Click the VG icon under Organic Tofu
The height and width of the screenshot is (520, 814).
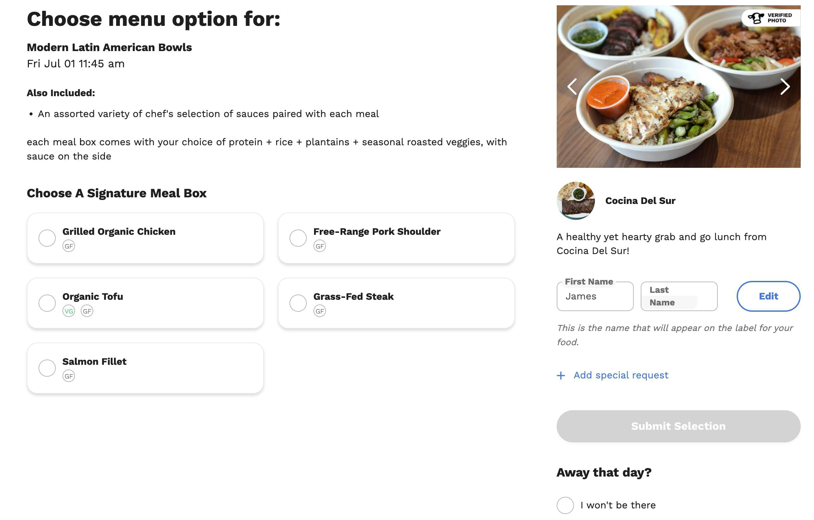coord(69,311)
